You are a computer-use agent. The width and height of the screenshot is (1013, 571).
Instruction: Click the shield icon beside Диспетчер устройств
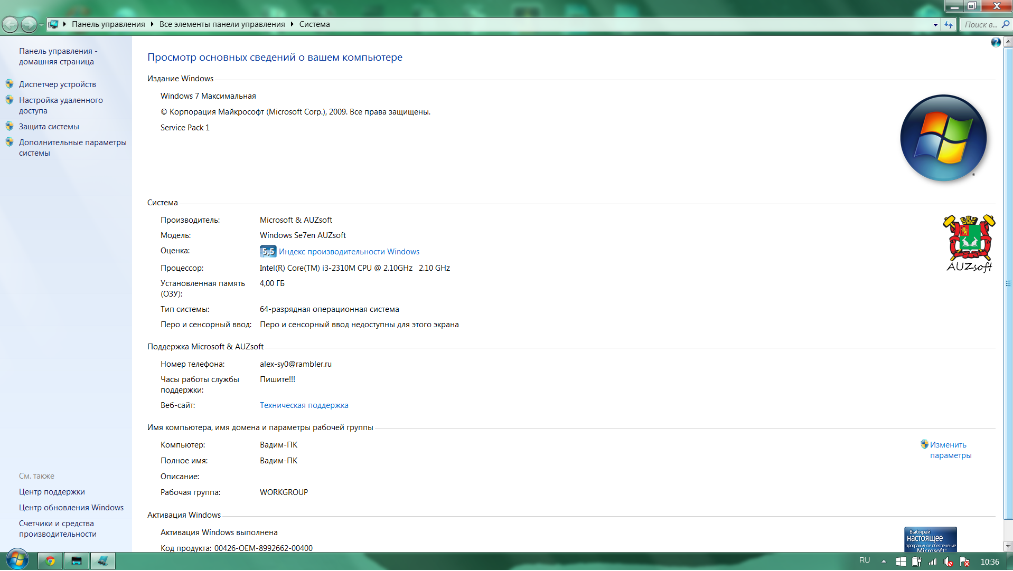(10, 84)
